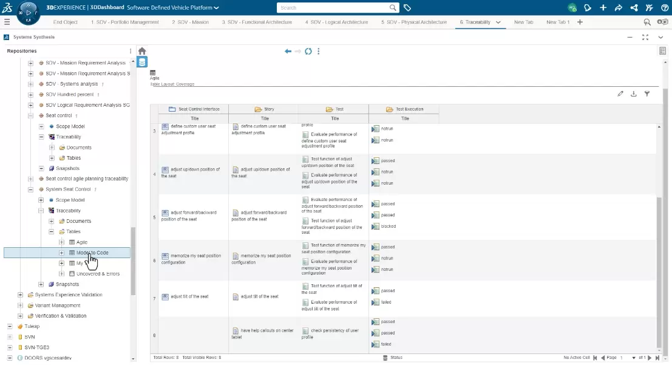Collapse the Seat control tree node

coord(31,115)
